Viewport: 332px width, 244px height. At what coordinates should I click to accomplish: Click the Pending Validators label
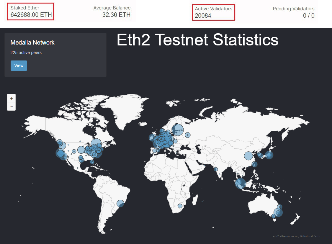coord(293,9)
